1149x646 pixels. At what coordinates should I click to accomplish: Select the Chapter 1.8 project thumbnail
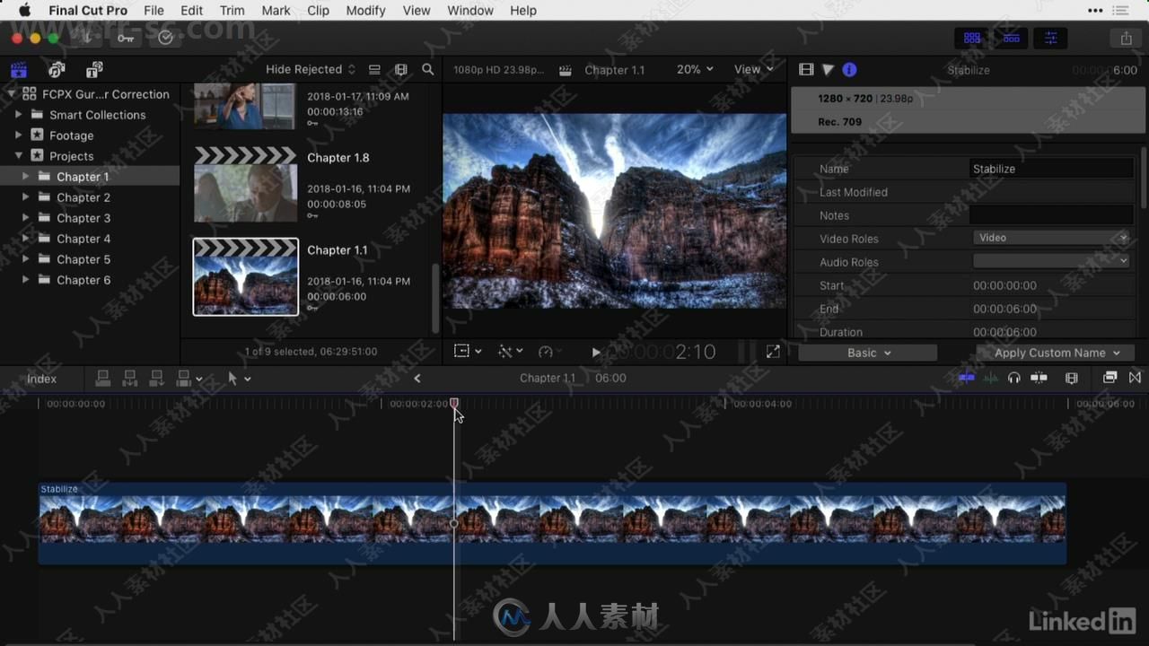[x=246, y=184]
